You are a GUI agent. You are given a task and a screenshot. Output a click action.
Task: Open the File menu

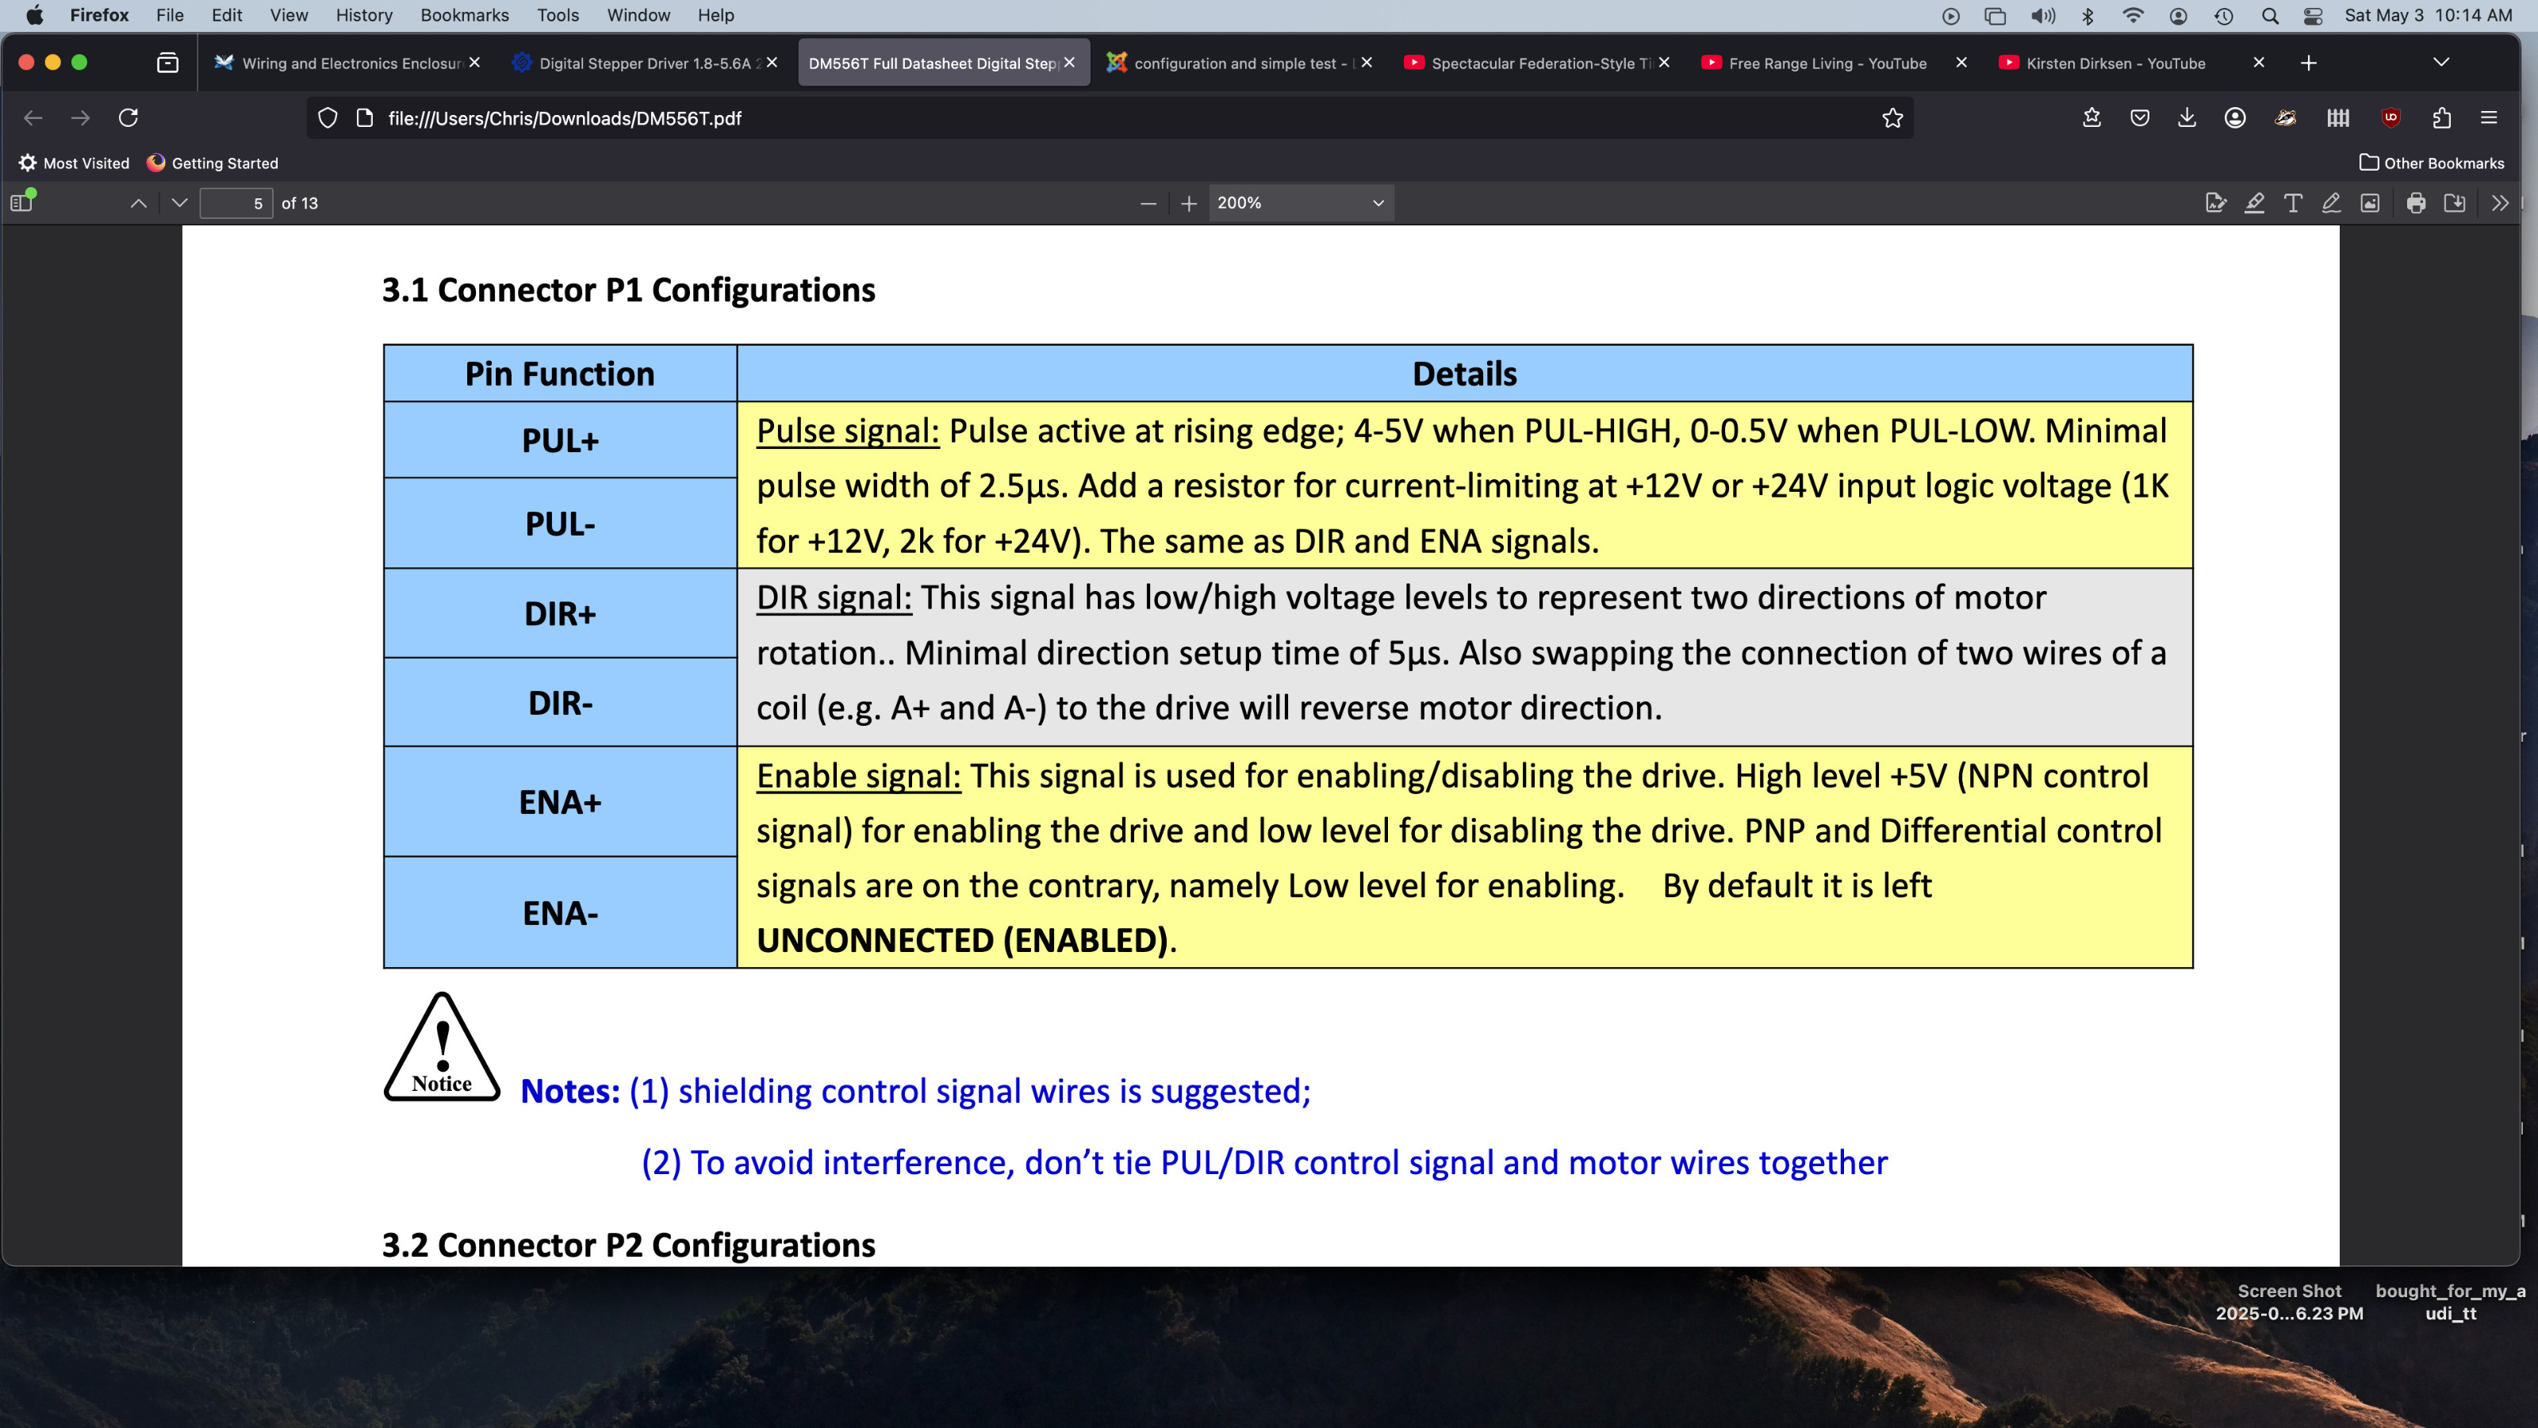(170, 16)
